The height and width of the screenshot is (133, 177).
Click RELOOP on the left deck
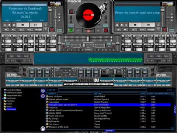coord(38,30)
